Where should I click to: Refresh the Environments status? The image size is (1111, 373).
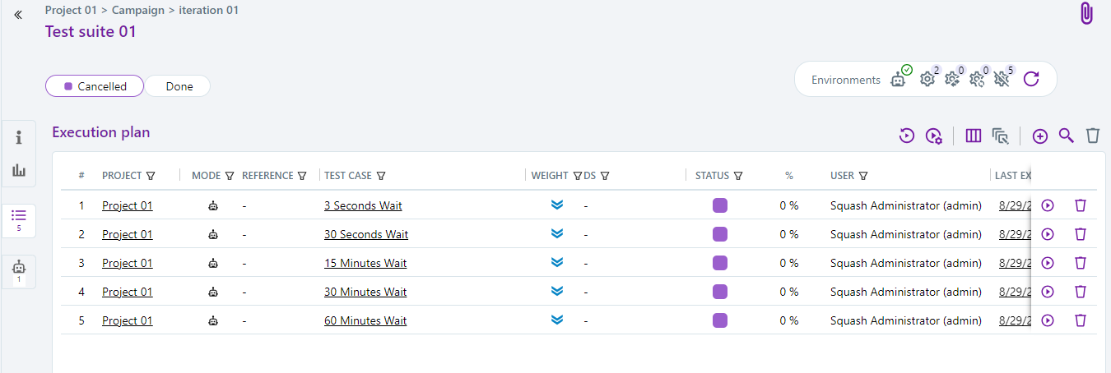[1031, 80]
